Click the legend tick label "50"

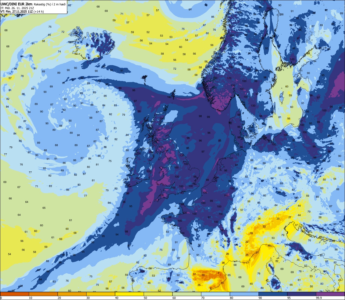[x=145, y=298]
